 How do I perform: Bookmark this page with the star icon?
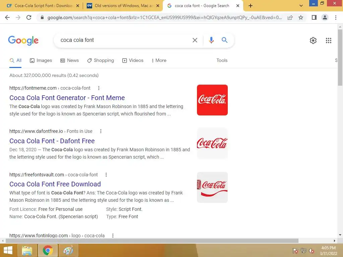(301, 17)
